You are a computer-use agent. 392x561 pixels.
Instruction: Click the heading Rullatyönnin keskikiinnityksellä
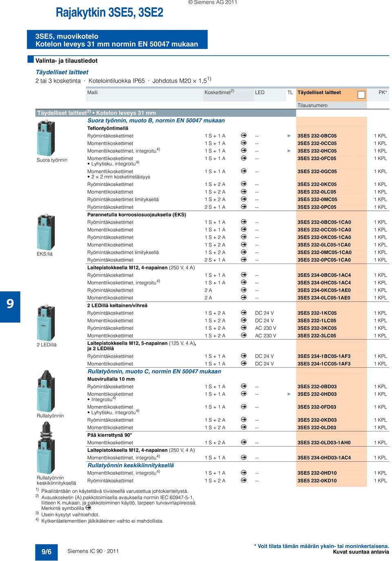(x=131, y=465)
